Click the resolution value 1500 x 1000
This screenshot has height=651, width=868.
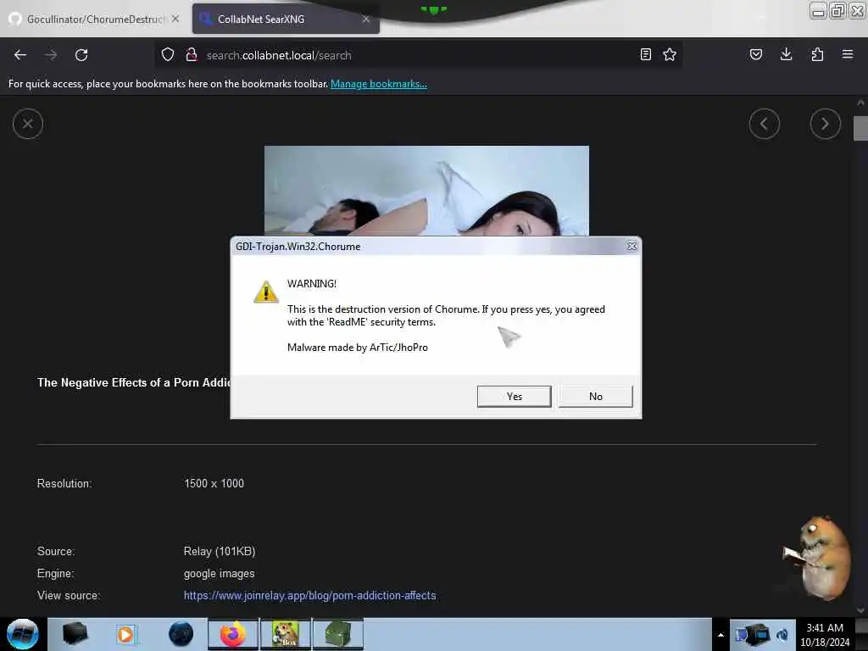click(214, 483)
